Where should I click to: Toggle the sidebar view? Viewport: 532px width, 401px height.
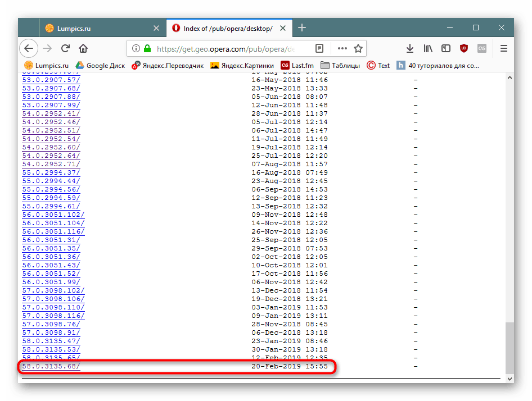coord(446,48)
